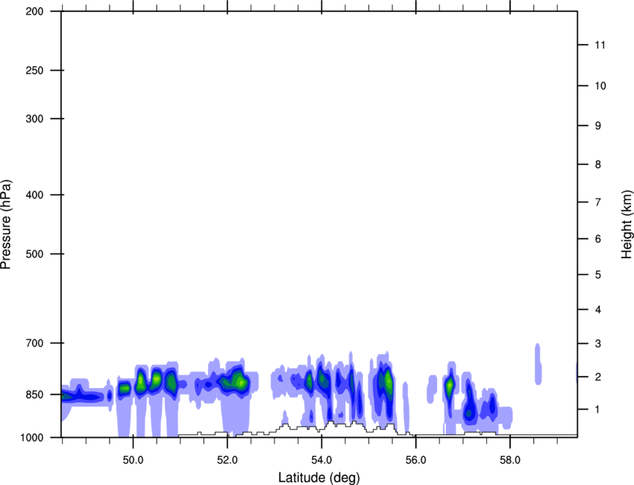Click the Latitude (deg) axis title
This screenshot has width=634, height=485.
pos(319,478)
